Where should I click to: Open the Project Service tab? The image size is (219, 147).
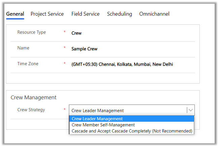tap(47, 14)
